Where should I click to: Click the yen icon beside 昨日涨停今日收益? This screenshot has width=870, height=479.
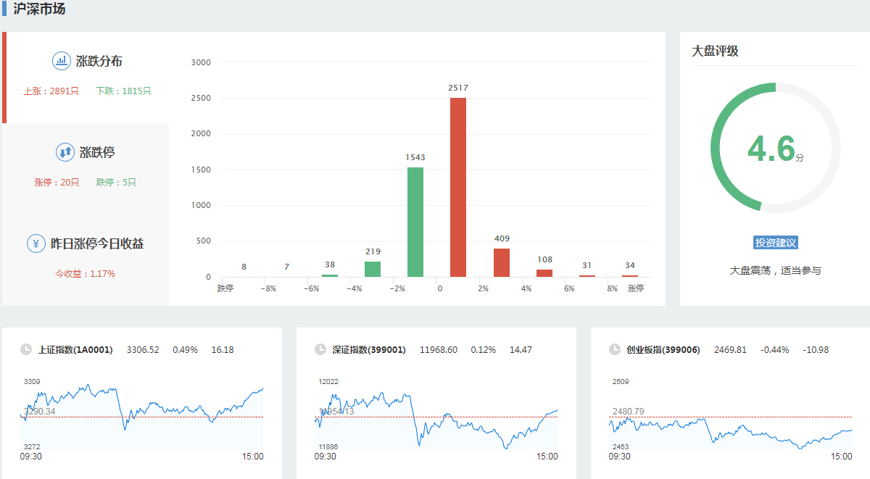[36, 243]
